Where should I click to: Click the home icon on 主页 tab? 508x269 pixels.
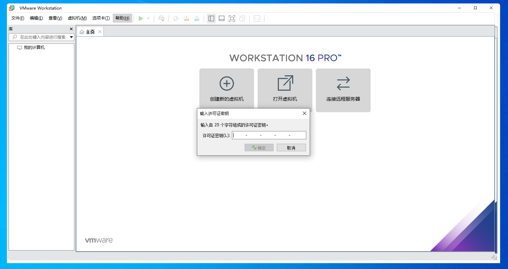(x=82, y=32)
